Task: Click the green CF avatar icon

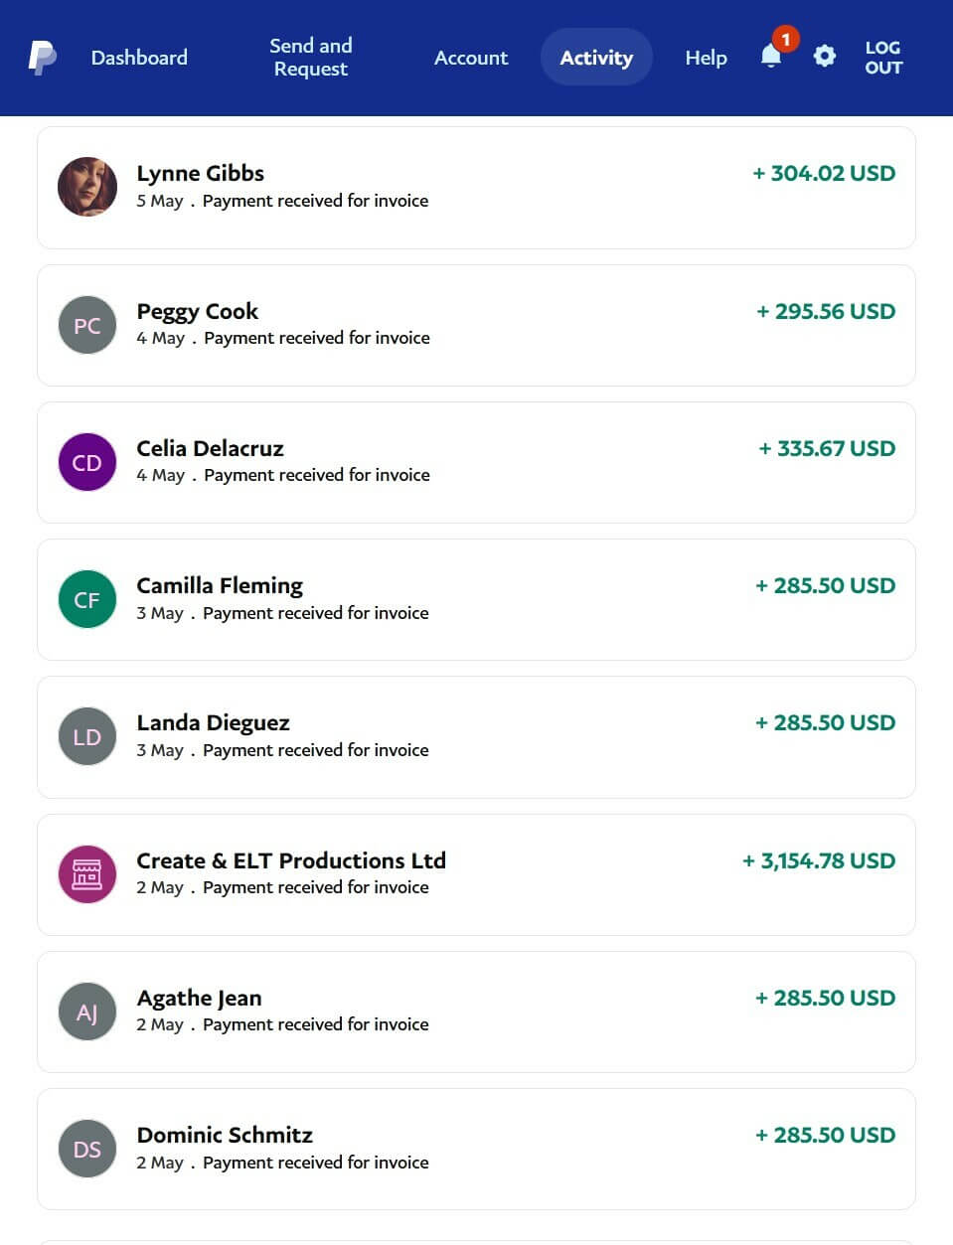Action: pyautogui.click(x=87, y=599)
